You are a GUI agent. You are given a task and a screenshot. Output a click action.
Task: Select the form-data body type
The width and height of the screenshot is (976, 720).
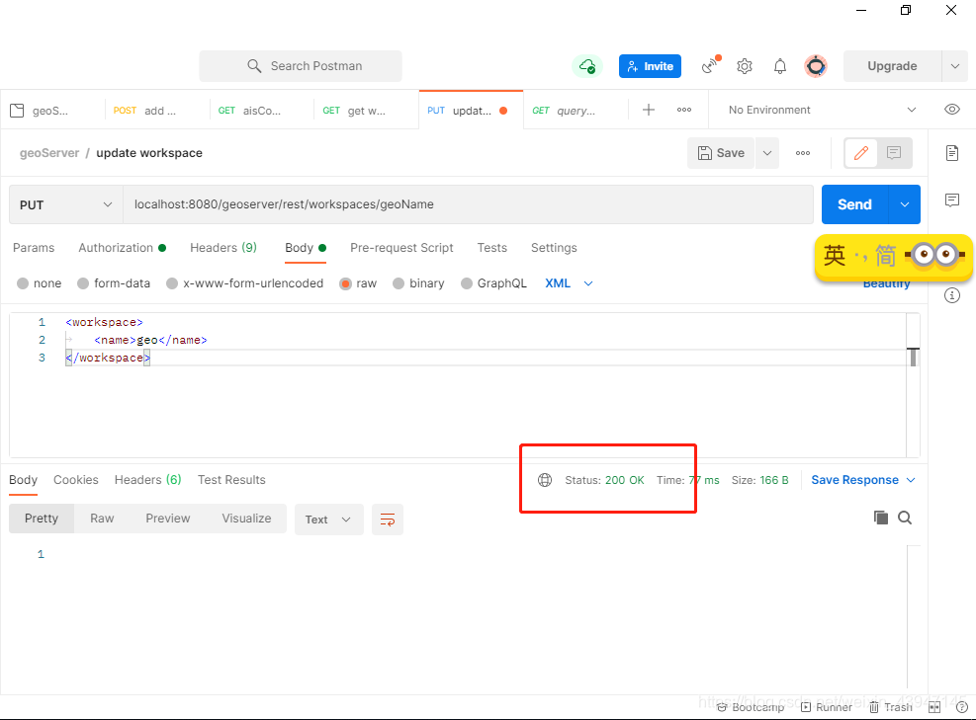(x=83, y=283)
